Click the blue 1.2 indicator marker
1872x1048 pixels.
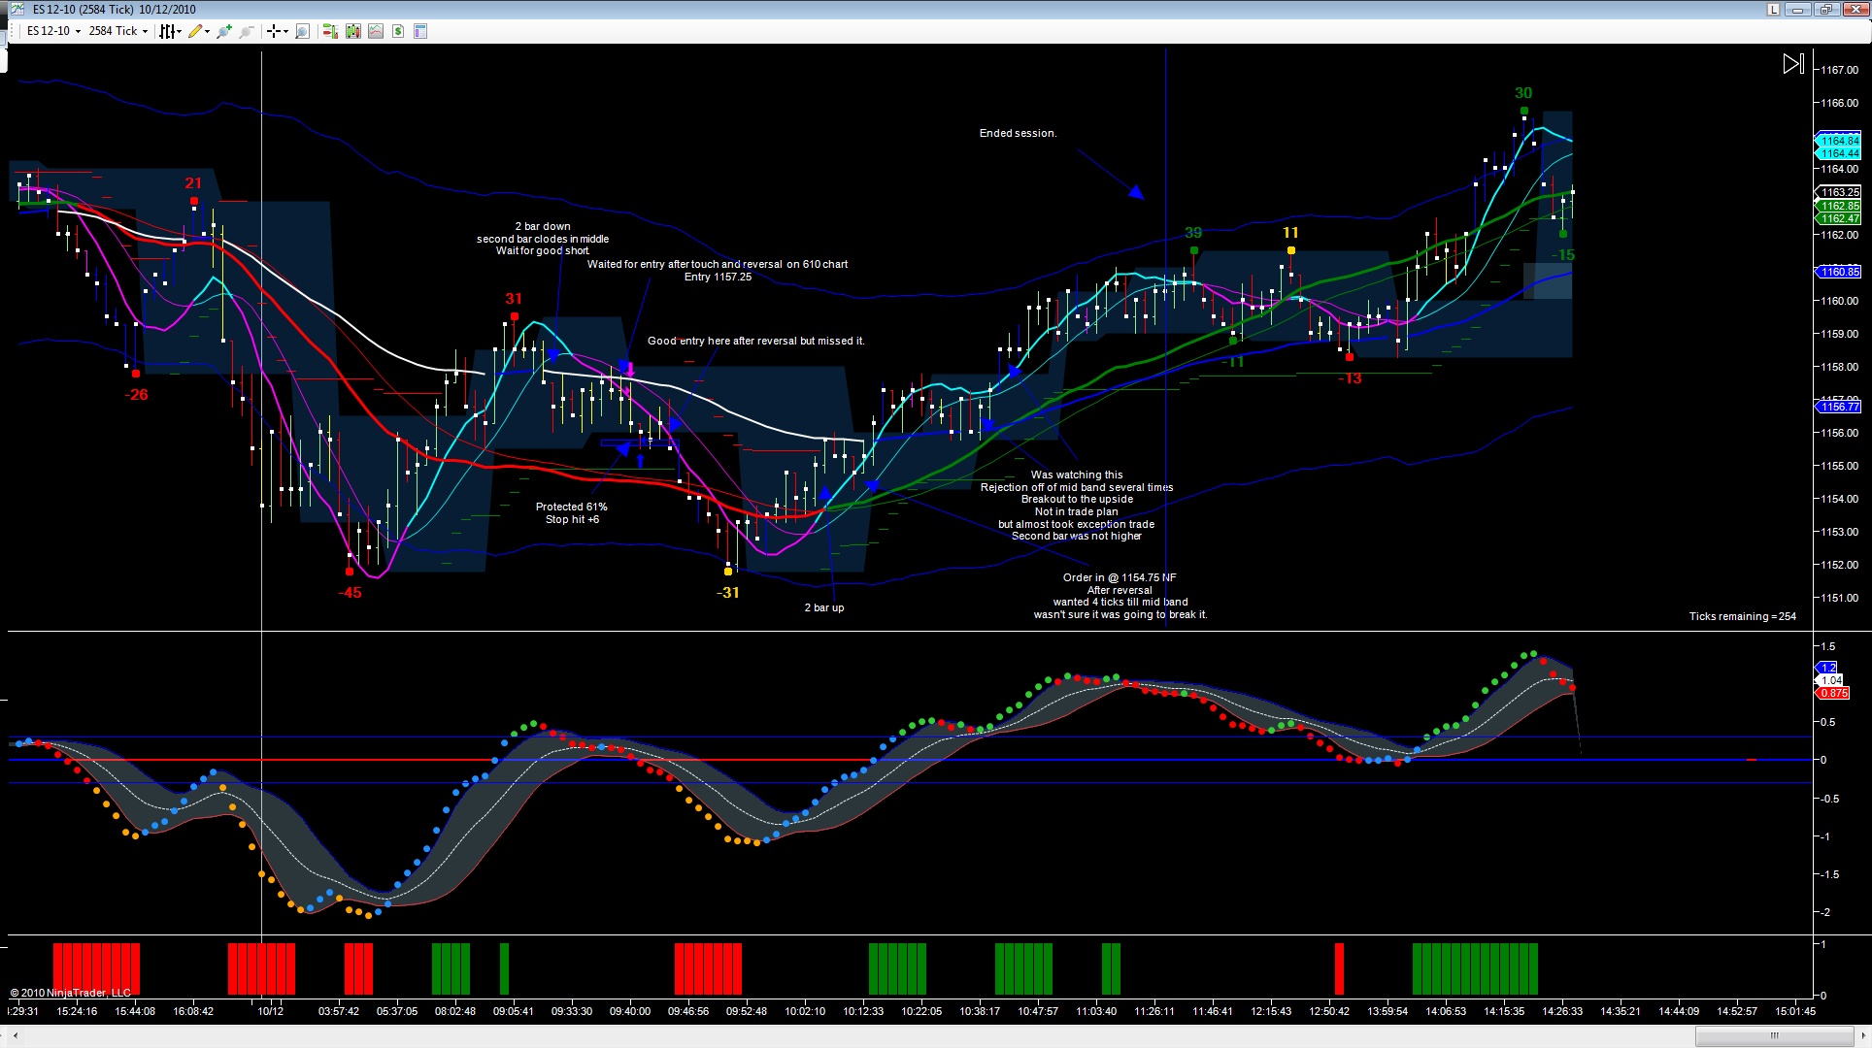click(x=1827, y=668)
